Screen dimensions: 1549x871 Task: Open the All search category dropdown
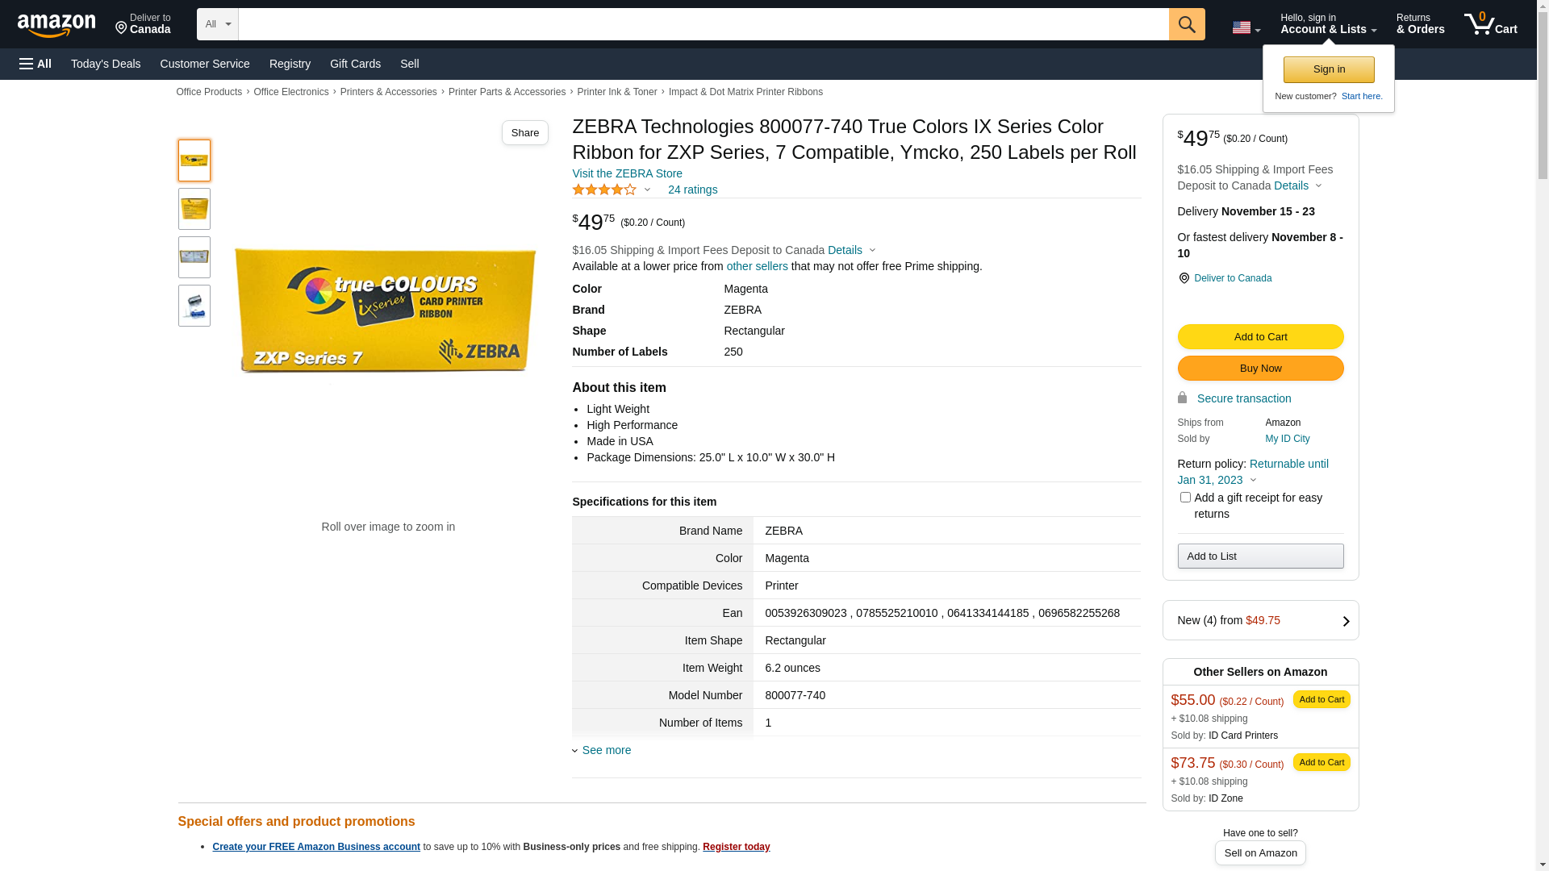(x=217, y=24)
